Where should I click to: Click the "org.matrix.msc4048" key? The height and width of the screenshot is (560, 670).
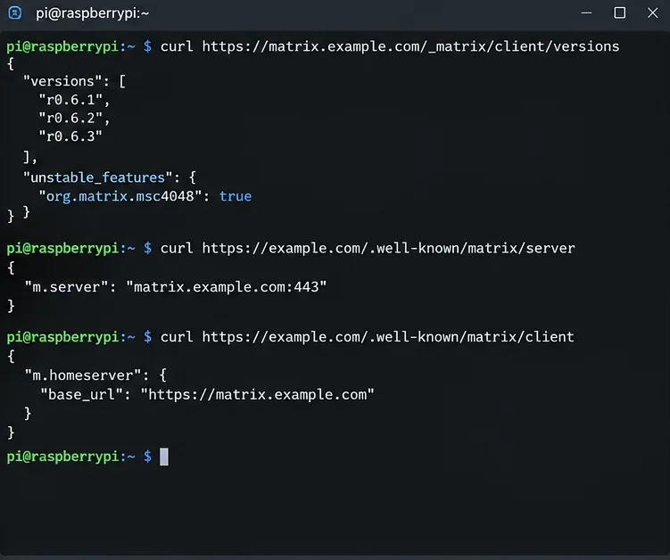click(120, 196)
